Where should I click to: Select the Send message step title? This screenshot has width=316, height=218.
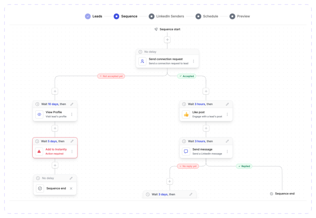[202, 149]
